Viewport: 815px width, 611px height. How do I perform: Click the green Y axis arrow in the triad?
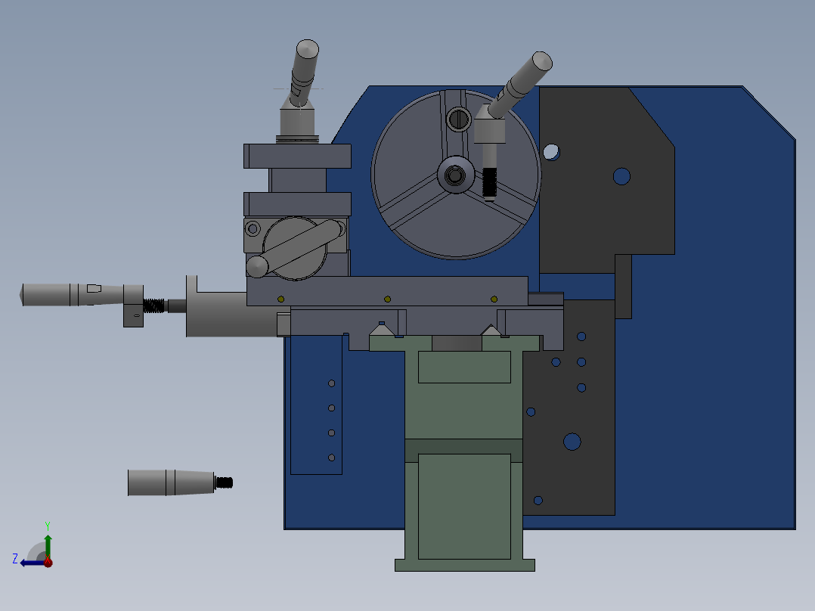point(48,543)
